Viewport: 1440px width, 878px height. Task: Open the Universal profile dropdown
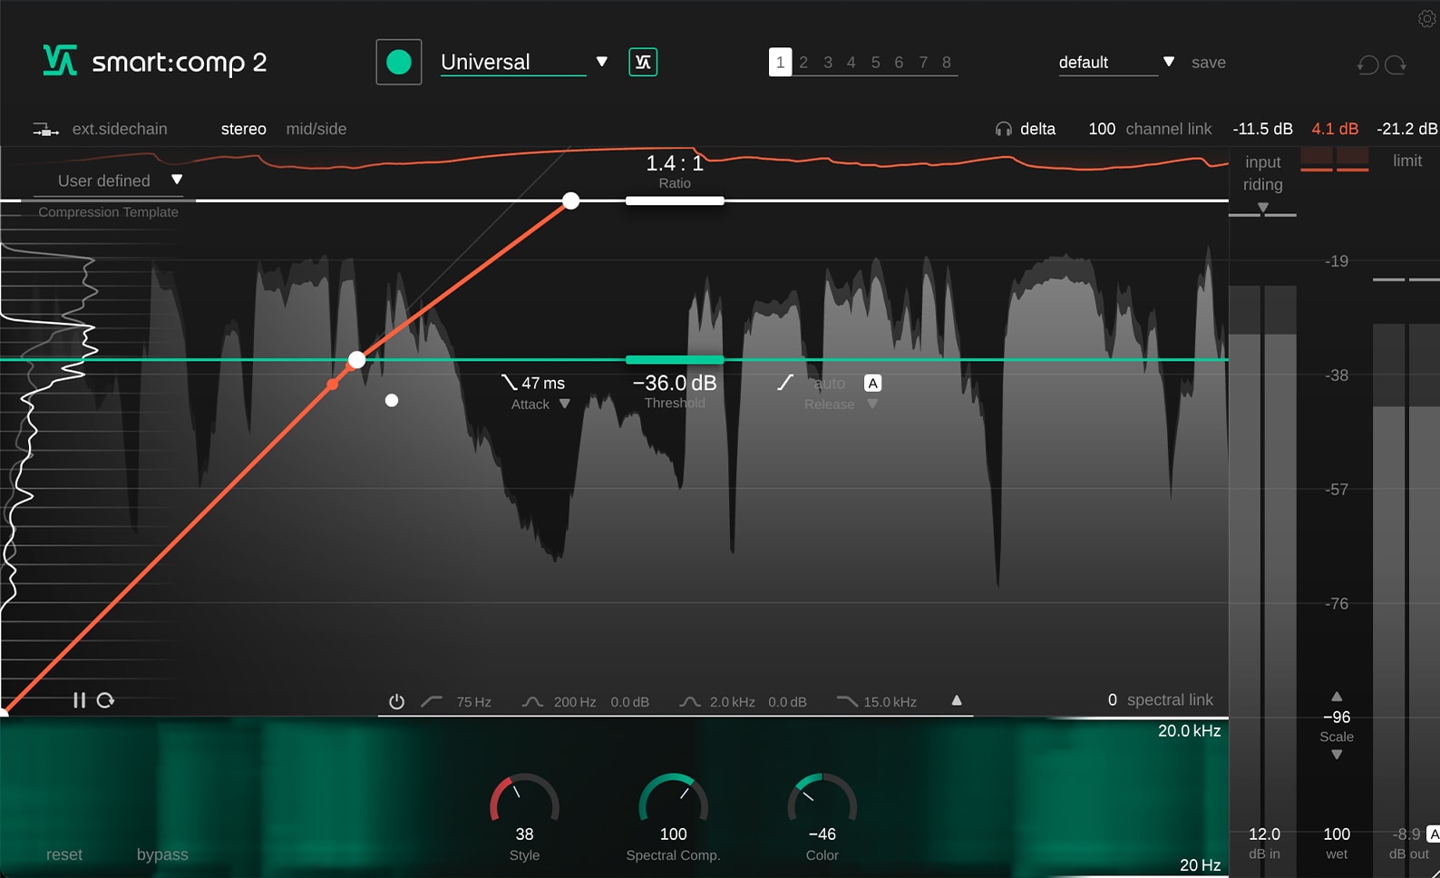click(x=601, y=62)
